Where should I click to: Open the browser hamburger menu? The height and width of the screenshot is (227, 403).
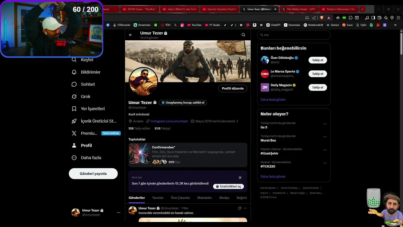coord(398,18)
